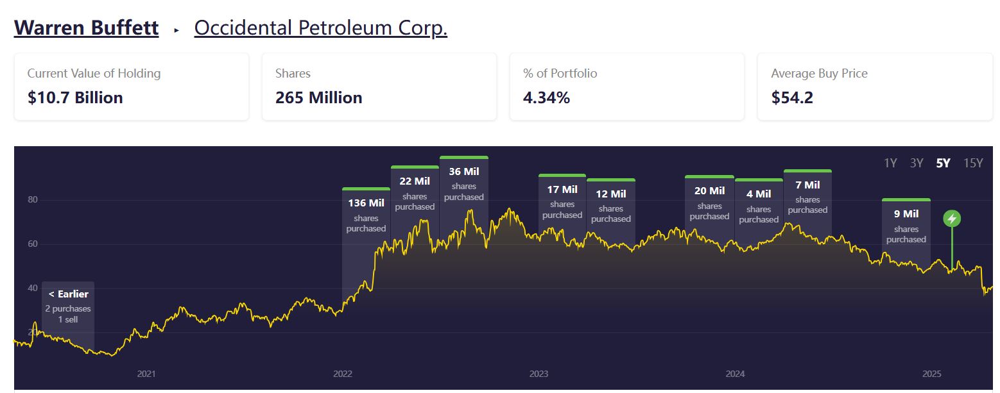Click the breadcrumb arrow between names
The width and height of the screenshot is (1000, 393).
(x=177, y=29)
